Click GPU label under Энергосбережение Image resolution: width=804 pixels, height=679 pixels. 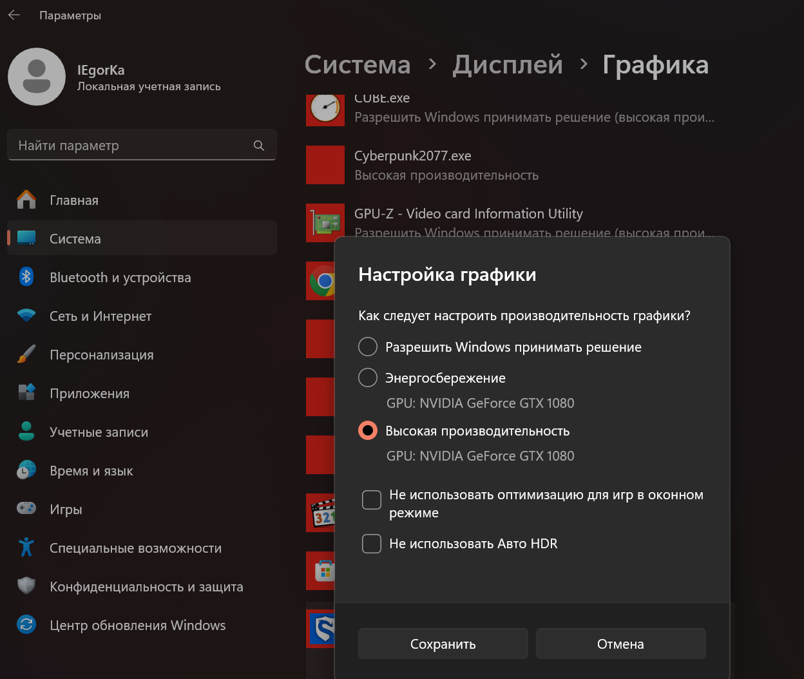[x=480, y=403]
